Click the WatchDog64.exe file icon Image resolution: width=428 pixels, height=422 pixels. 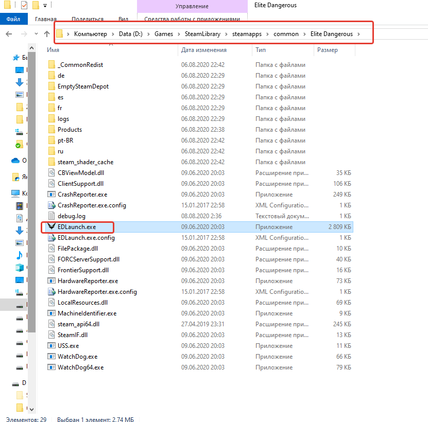[52, 367]
